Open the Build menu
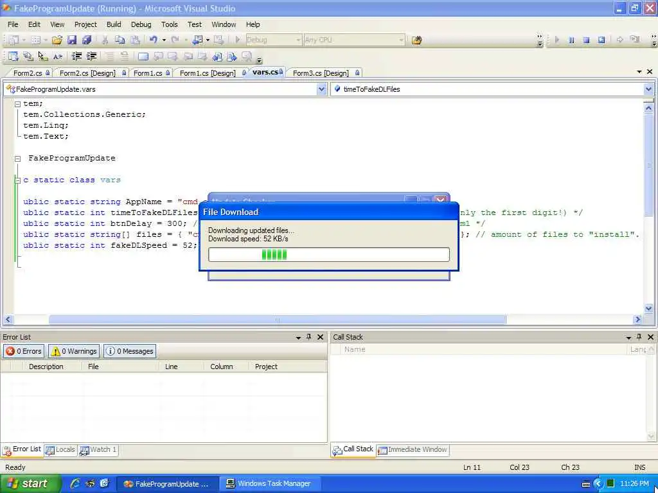 click(114, 24)
